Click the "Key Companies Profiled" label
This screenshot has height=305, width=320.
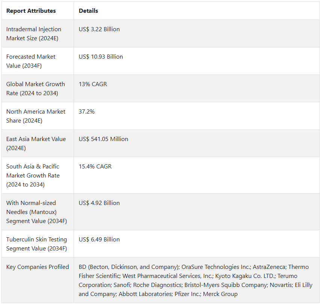click(x=38, y=267)
